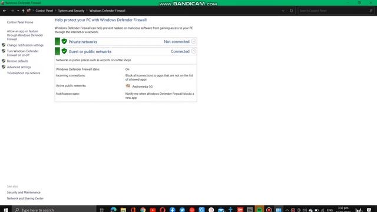Click the volume icon in system tray
The width and height of the screenshot is (377, 212).
tap(305, 210)
